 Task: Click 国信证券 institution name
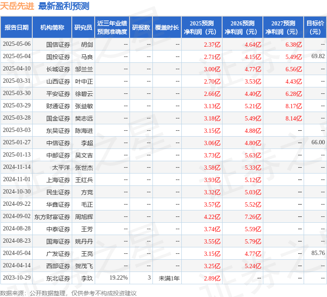[58, 45]
